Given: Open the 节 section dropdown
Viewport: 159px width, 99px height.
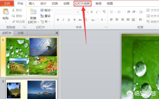Looking at the screenshot, I should click(x=45, y=22).
